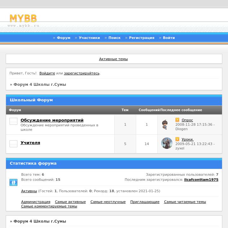Open the Участники navigation item
228x228 pixels.
pos(89,38)
